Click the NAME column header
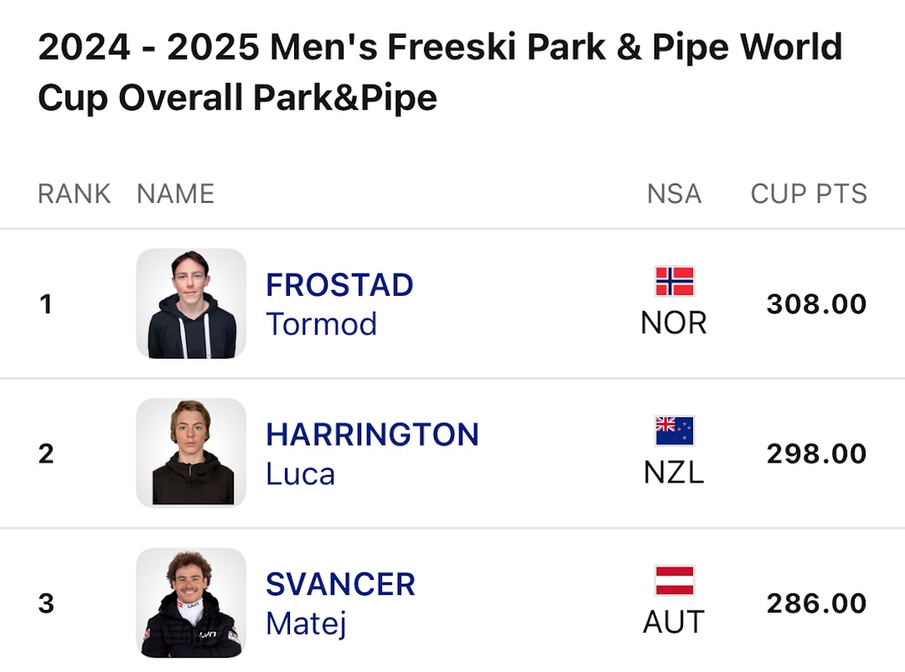Viewport: 905px width, 672px height. coord(175,194)
